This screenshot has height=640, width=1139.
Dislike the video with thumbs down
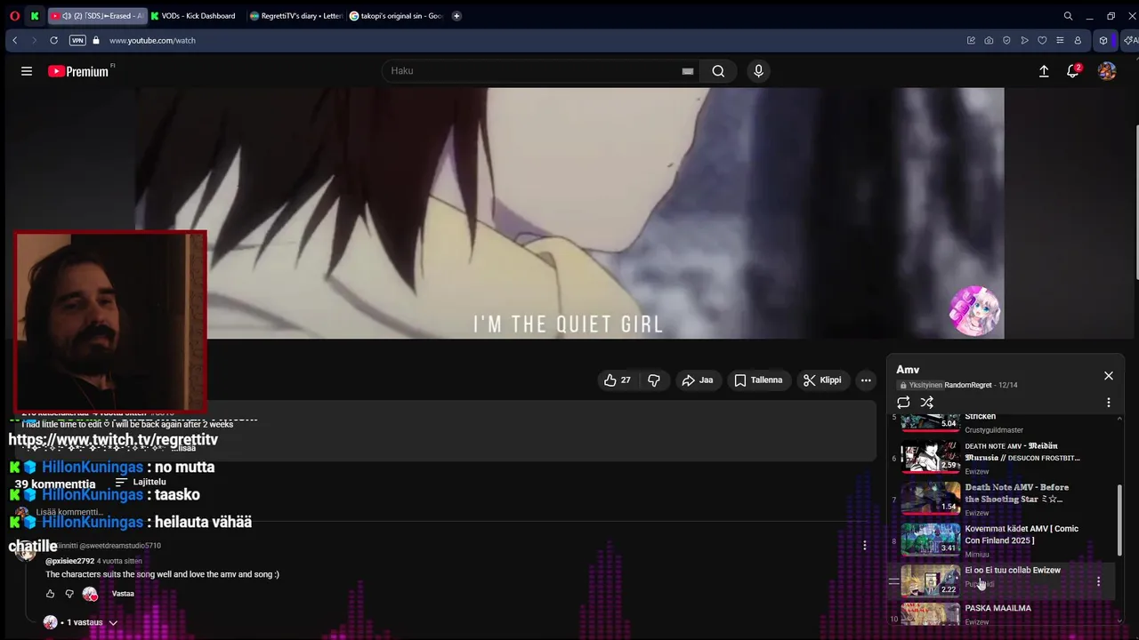click(654, 380)
